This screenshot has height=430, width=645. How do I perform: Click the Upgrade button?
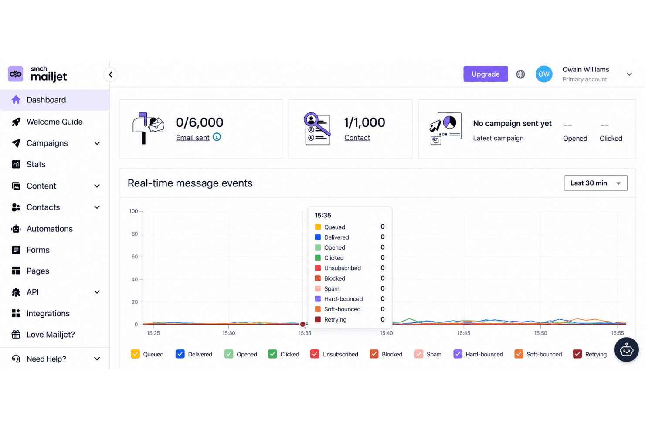485,74
